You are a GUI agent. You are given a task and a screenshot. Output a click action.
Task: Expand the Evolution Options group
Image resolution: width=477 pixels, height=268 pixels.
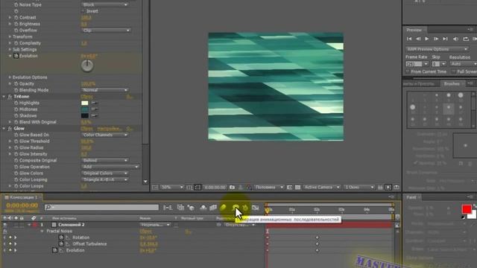10,77
